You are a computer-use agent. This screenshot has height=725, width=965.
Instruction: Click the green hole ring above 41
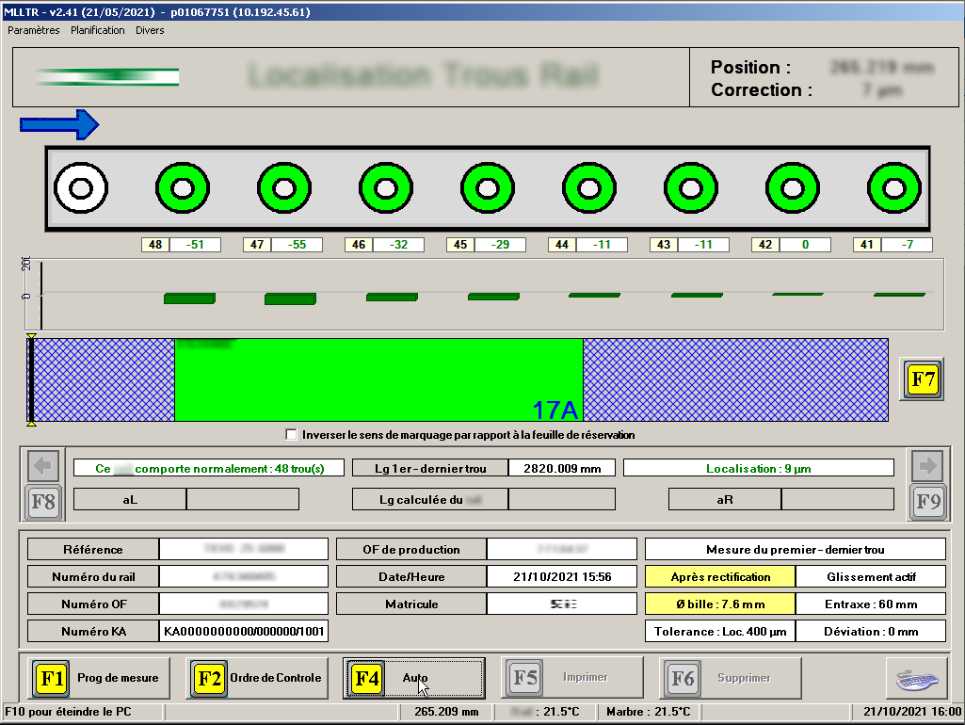[893, 188]
